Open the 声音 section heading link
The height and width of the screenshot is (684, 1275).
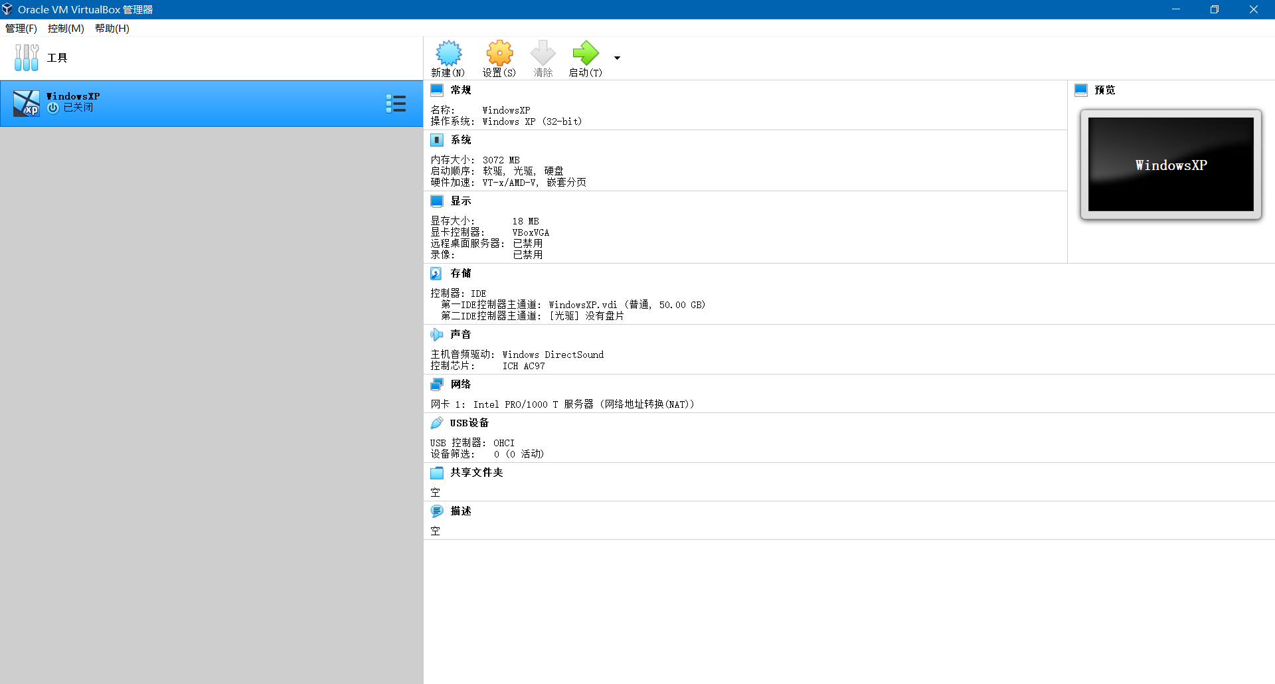coord(461,335)
